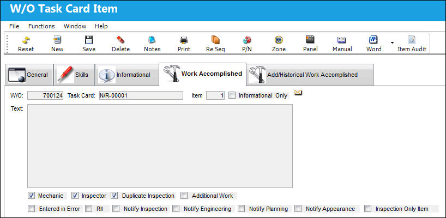This screenshot has width=446, height=218.
Task: Check the RII checkbox
Action: [x=89, y=209]
